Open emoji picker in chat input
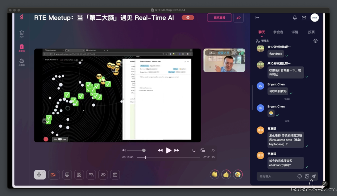337x196 pixels. (300, 176)
